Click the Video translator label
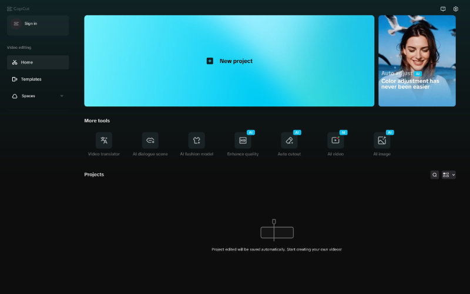 (x=104, y=154)
